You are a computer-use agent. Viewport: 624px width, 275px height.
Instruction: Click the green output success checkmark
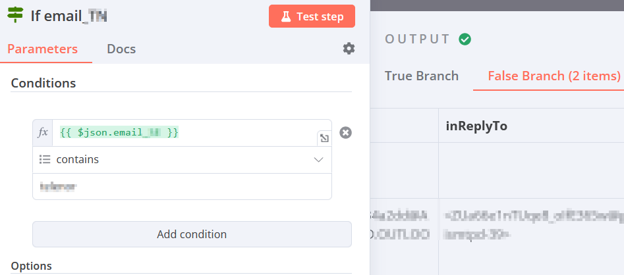[465, 39]
